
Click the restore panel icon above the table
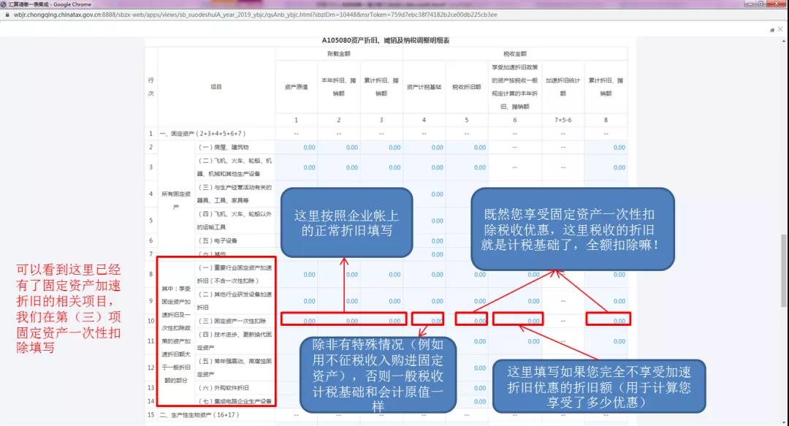(772, 30)
